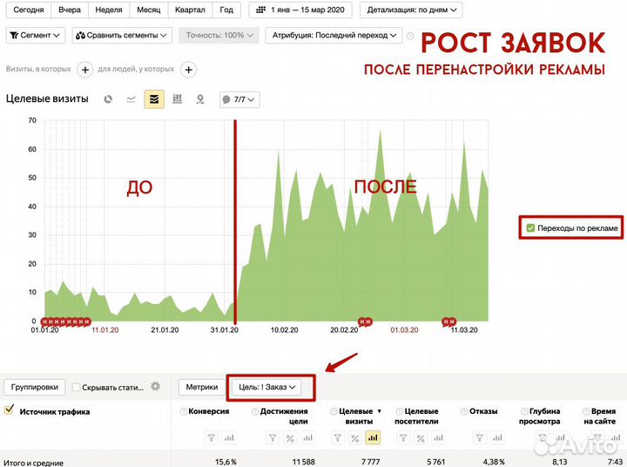Click the filter icon under Целевые посетители

pyautogui.click(x=403, y=438)
